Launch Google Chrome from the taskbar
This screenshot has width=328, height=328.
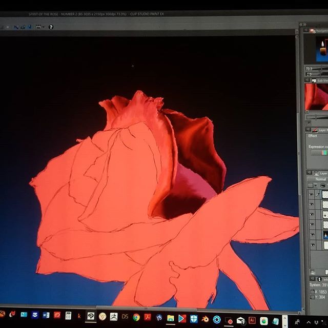[136, 317]
